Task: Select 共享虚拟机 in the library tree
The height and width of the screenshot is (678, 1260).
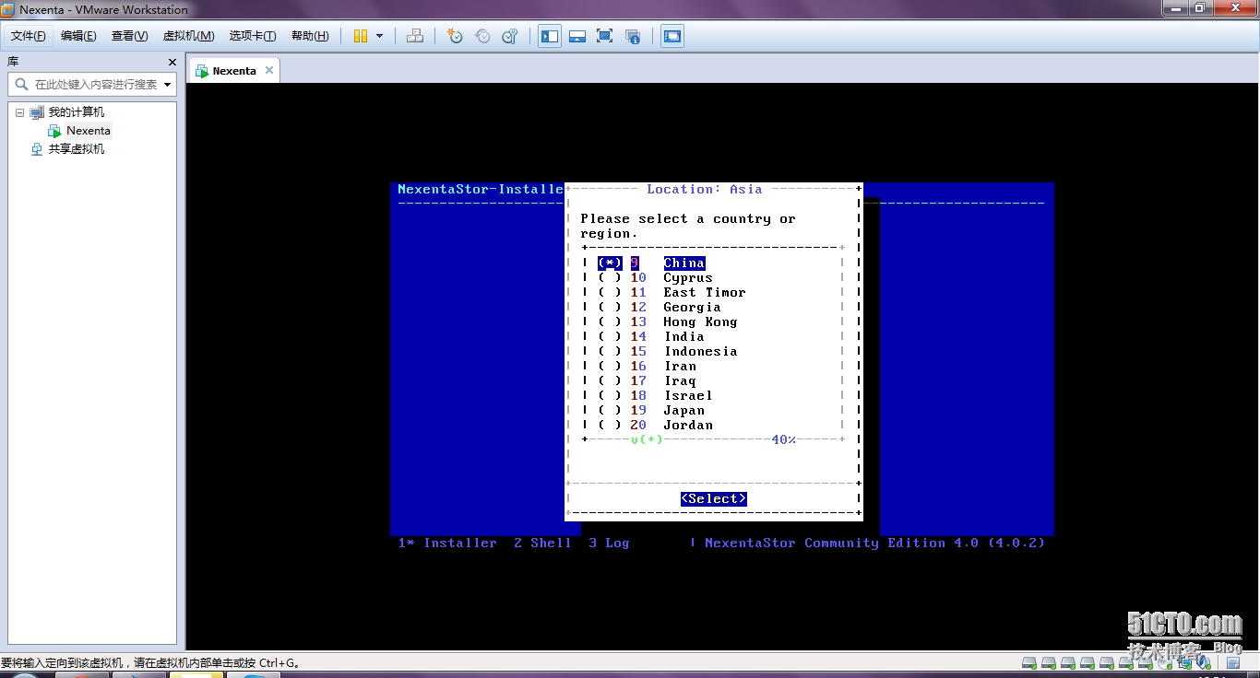Action: point(77,149)
